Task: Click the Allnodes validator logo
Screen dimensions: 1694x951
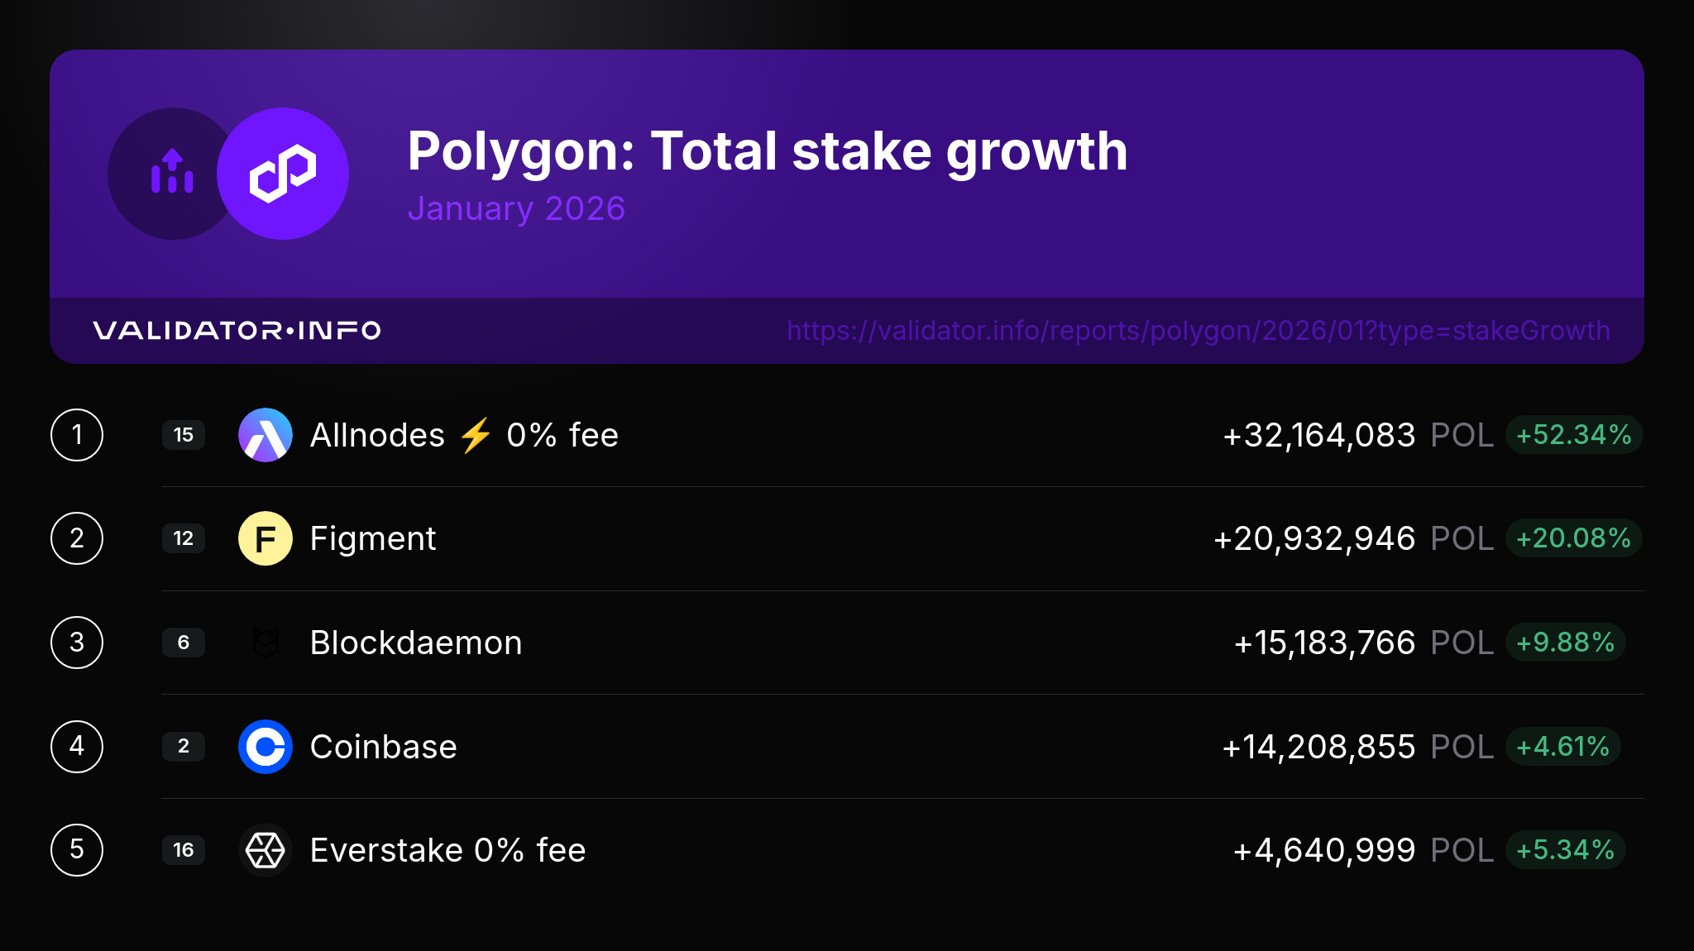Action: tap(266, 435)
